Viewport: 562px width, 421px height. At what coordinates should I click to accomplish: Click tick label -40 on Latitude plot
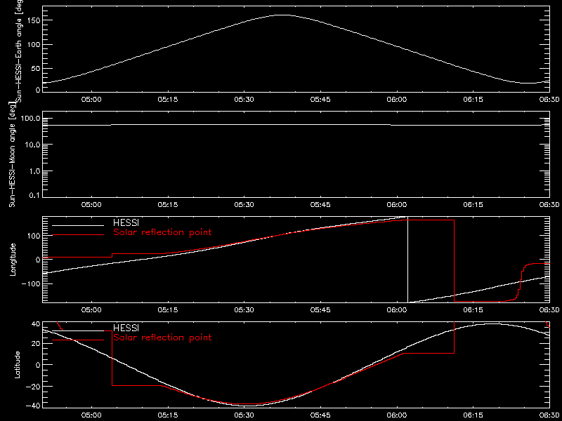tap(32, 406)
